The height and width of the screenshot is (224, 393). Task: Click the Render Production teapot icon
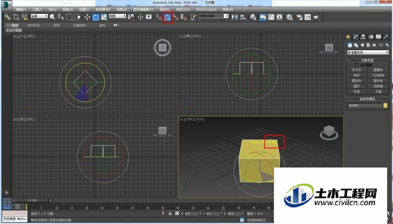[316, 17]
